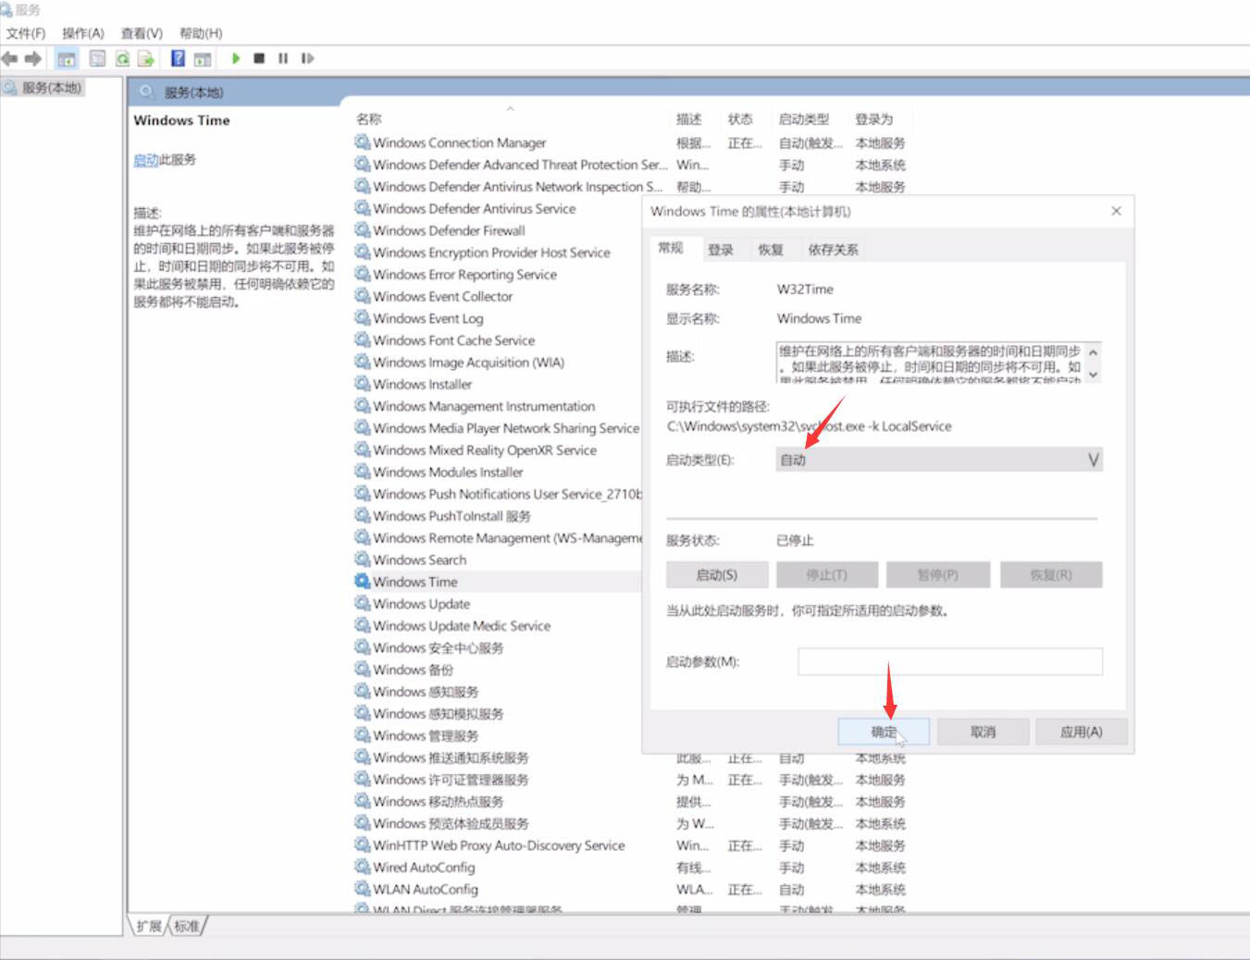This screenshot has height=960, width=1250.
Task: Switch to the 恢复 tab in the properties dialog
Action: pyautogui.click(x=771, y=250)
